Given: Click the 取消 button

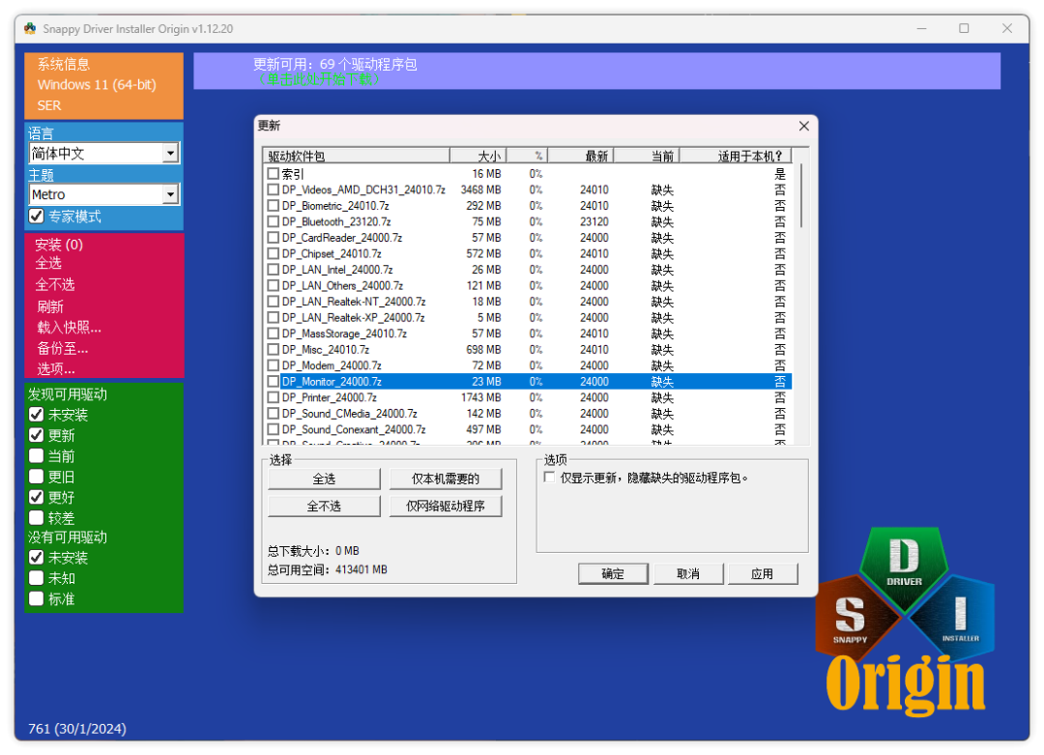Looking at the screenshot, I should (688, 574).
